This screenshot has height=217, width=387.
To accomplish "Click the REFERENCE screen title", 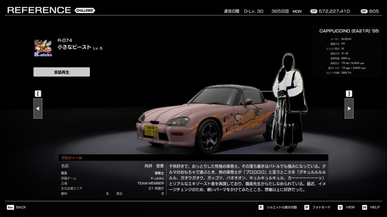I will point(39,10).
